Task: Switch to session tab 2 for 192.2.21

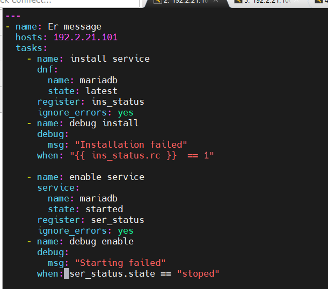Action: click(x=186, y=2)
